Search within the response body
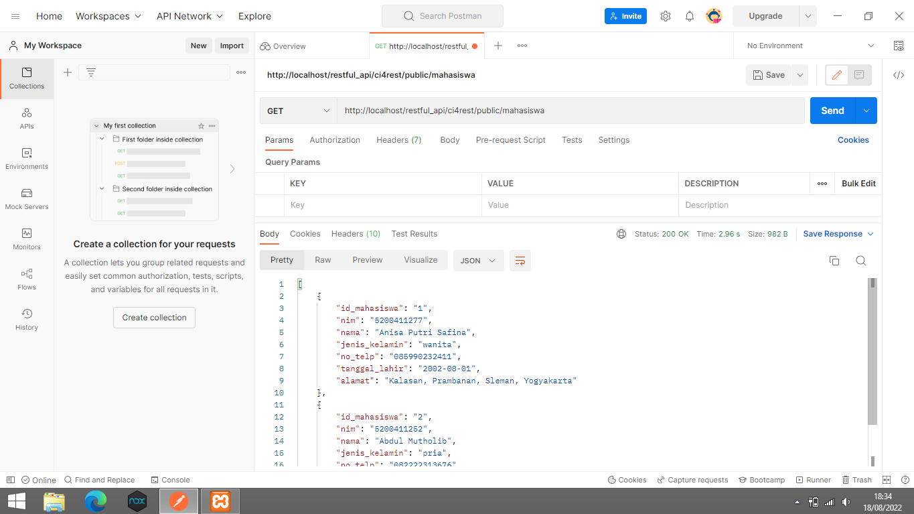The height and width of the screenshot is (514, 914). pos(861,261)
